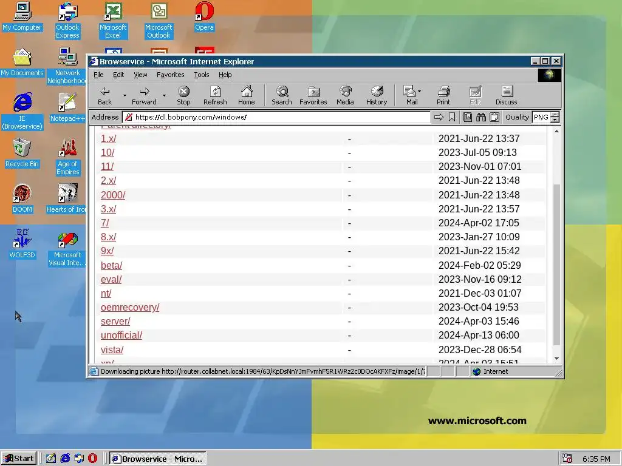This screenshot has height=466, width=622.
Task: Launch Opera from quick launch bar
Action: click(x=93, y=458)
